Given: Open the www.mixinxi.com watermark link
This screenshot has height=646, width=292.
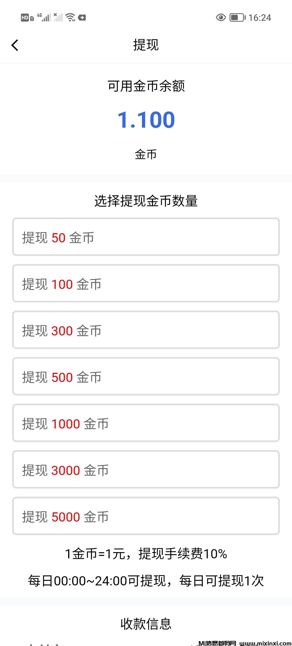Looking at the screenshot, I should click(265, 643).
